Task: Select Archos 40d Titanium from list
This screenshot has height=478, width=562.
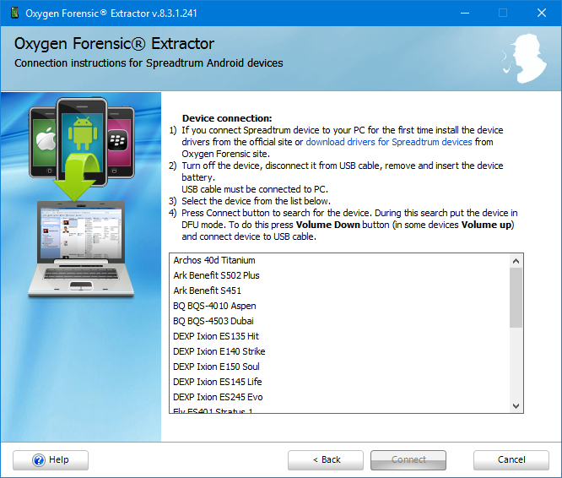Action: tap(214, 260)
